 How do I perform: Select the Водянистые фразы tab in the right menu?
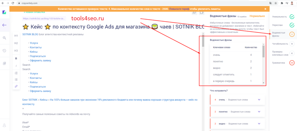(x=283, y=34)
